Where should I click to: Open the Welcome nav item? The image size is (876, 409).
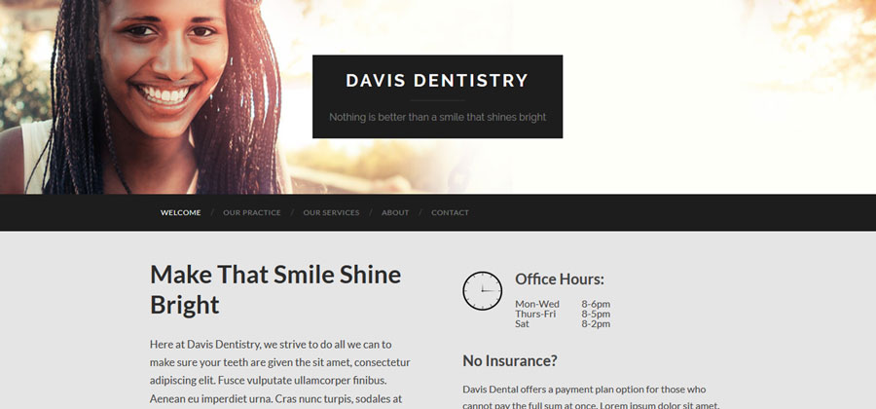point(180,213)
